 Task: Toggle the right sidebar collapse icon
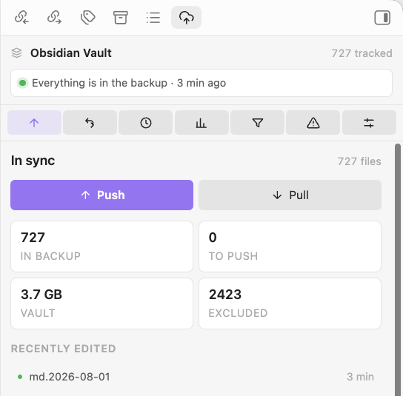point(382,18)
